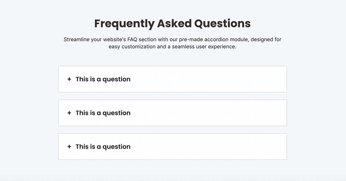Click the word "Asked" in the heading
346x181 pixels.
174,23
